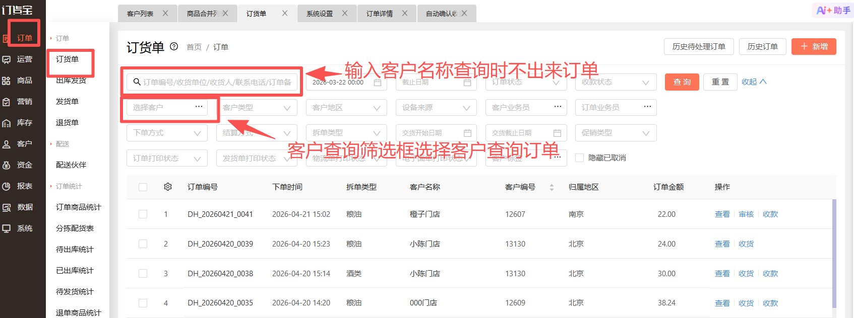The width and height of the screenshot is (854, 318).
Task: Switch to the 客户列表 tab
Action: [140, 14]
